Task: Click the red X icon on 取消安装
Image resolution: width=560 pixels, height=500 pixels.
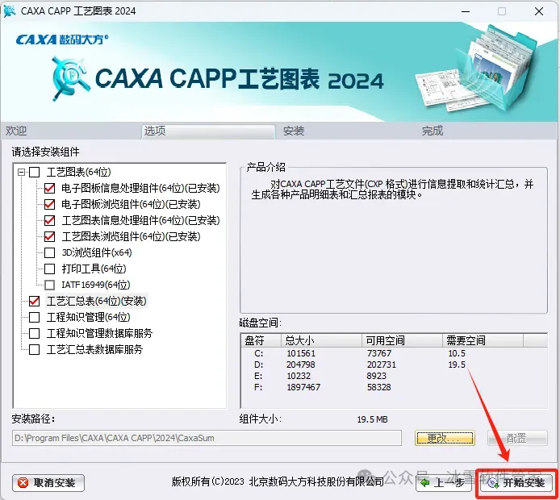Action: pos(23,483)
